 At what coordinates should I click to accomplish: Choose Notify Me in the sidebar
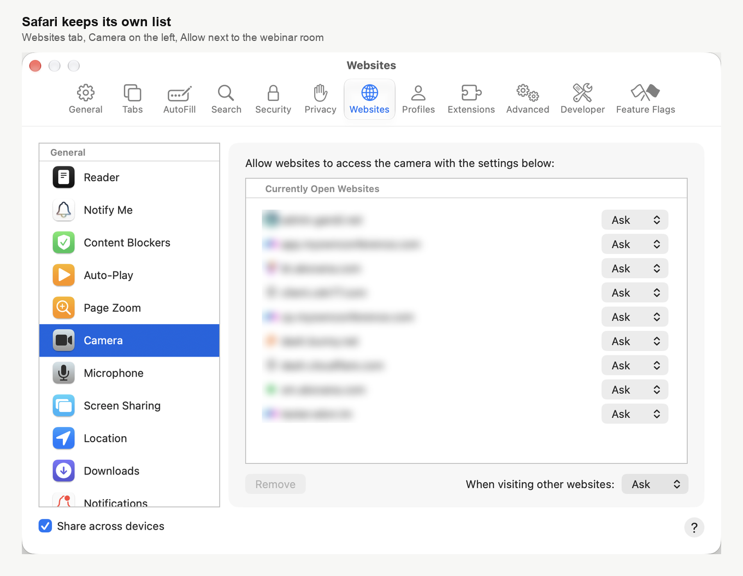pyautogui.click(x=129, y=210)
